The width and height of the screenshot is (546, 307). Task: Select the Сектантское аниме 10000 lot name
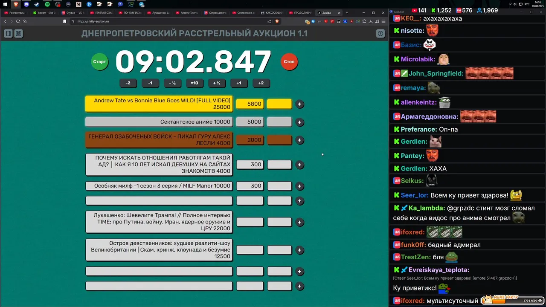tap(159, 122)
